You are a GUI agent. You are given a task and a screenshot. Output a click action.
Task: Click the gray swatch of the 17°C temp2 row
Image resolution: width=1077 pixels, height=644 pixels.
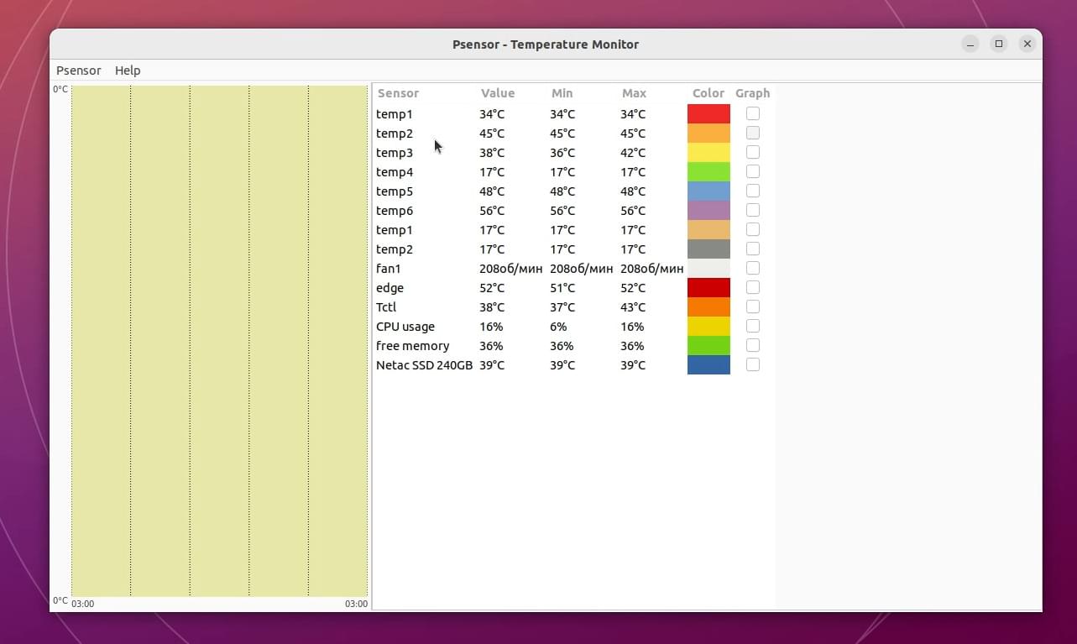click(708, 249)
